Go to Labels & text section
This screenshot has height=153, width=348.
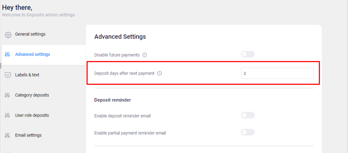point(27,75)
